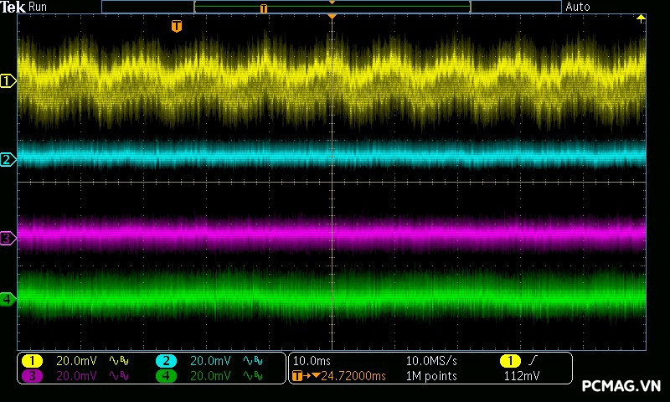Screen dimensions: 670x402
Task: Click channel 4 bandwidth limit icon
Action: click(251, 376)
